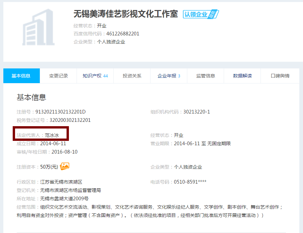Image resolution: width=303 pixels, height=233 pixels.
Task: Click the orange image icon beside 50万(元)
Action: (x=65, y=166)
